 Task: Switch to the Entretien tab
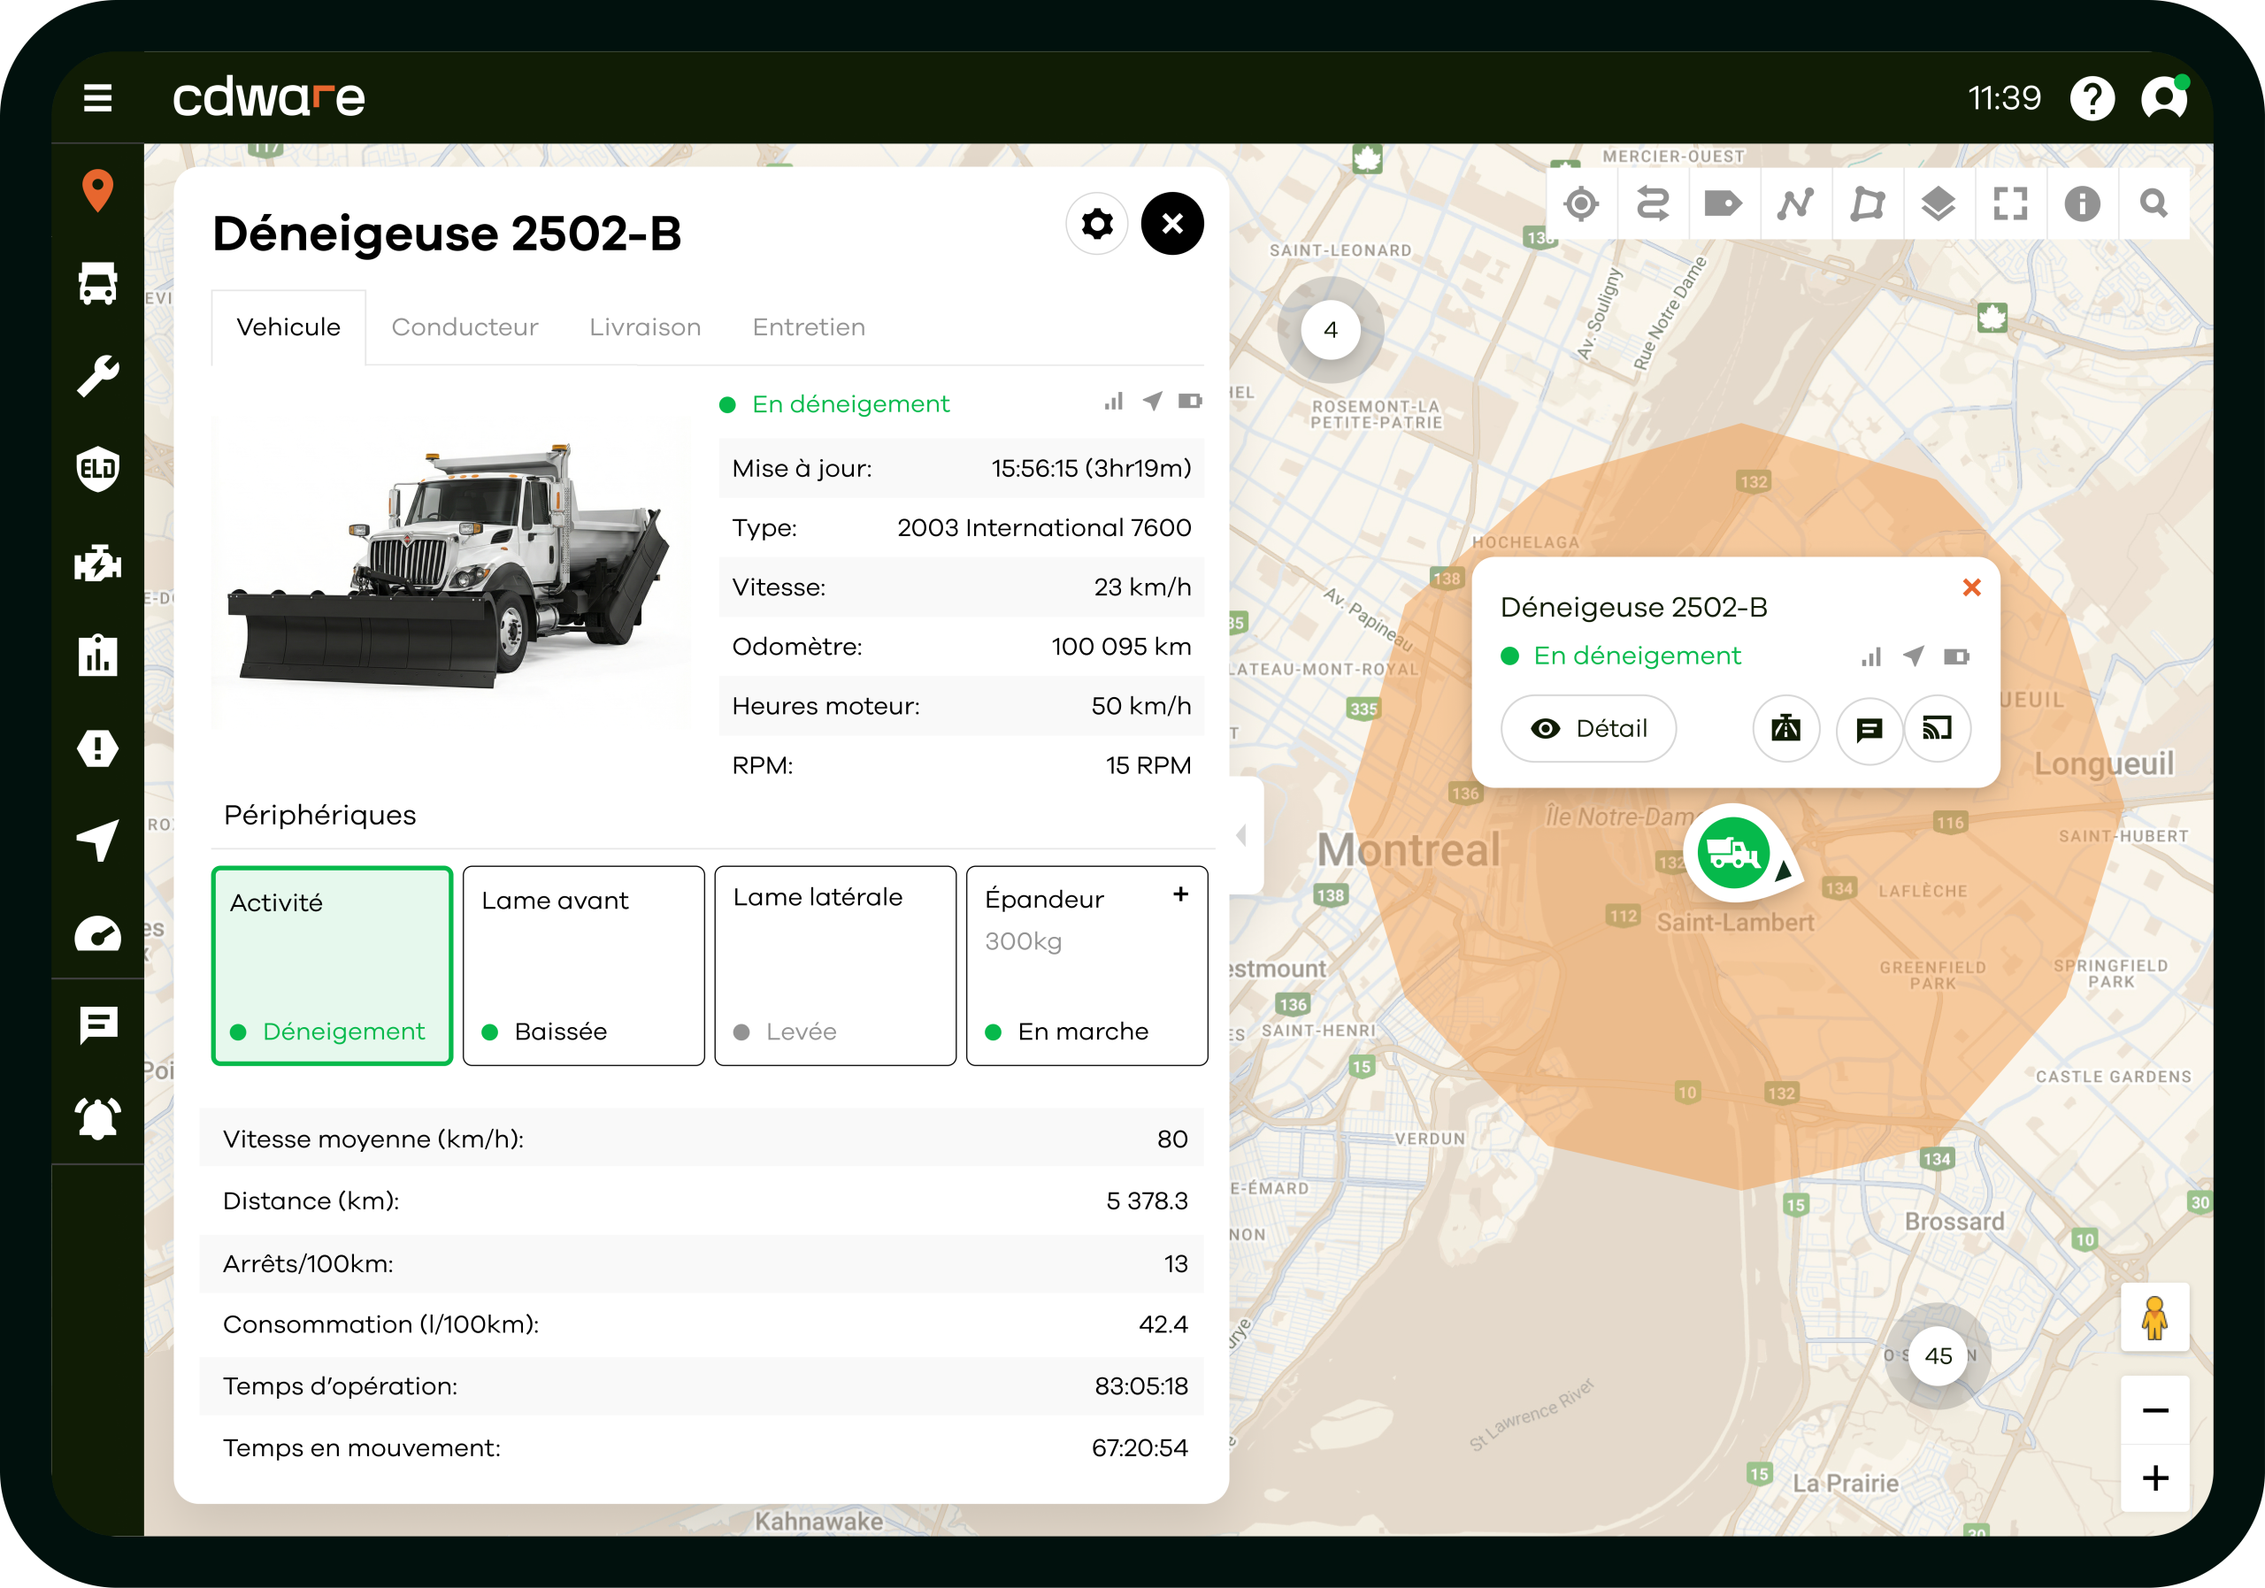(809, 327)
